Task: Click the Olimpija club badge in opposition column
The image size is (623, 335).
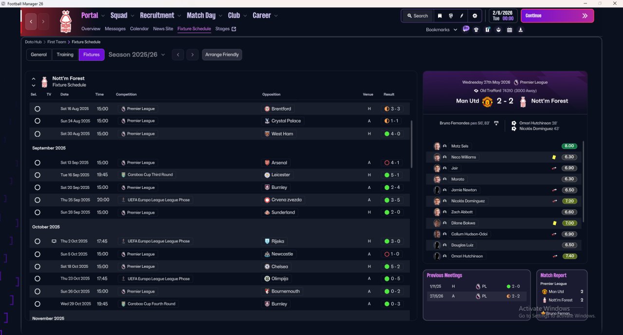Action: coord(267,279)
